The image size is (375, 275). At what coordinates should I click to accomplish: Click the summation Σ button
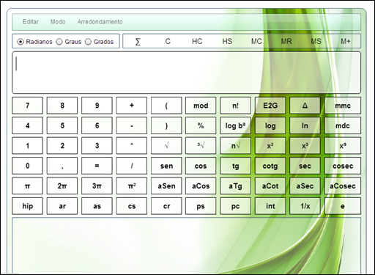138,41
